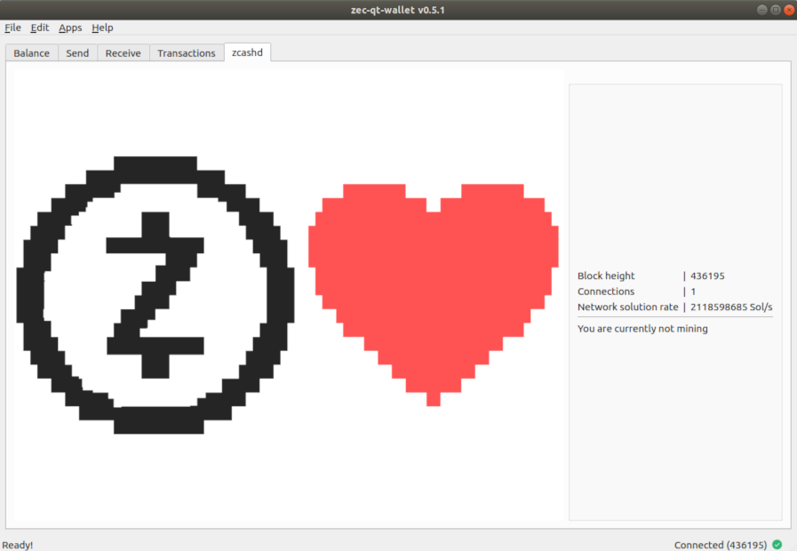The width and height of the screenshot is (797, 551).
Task: Open the Help menu
Action: (x=102, y=28)
